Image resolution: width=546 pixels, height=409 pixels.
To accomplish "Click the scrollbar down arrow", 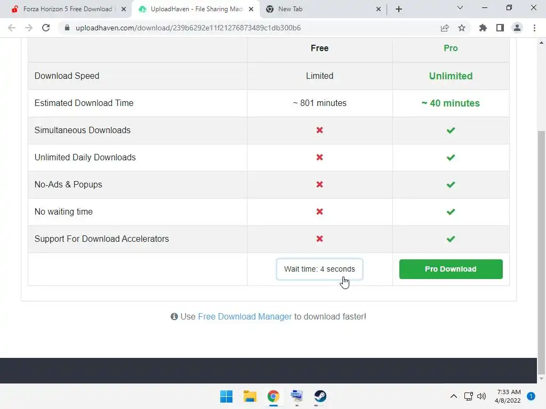I will point(541,379).
